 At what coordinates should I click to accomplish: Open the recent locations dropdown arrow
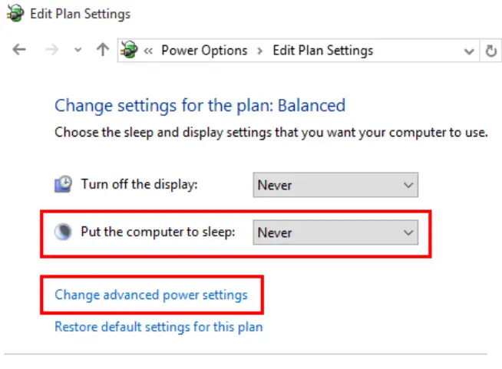click(x=78, y=51)
